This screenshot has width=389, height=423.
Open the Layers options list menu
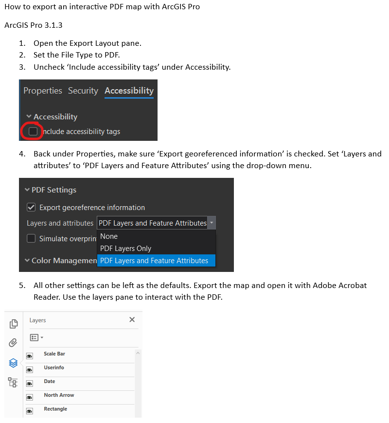[36, 337]
